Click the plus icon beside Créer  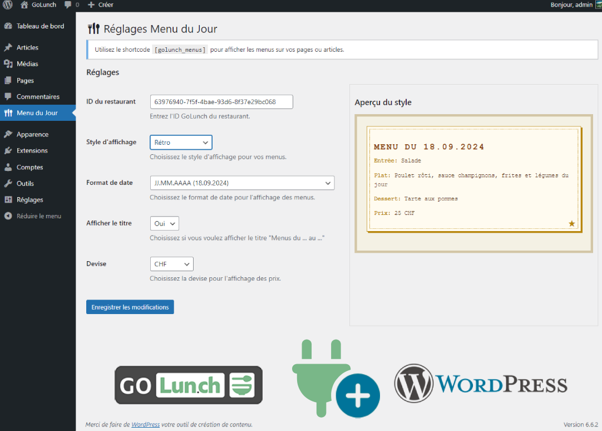point(91,4)
